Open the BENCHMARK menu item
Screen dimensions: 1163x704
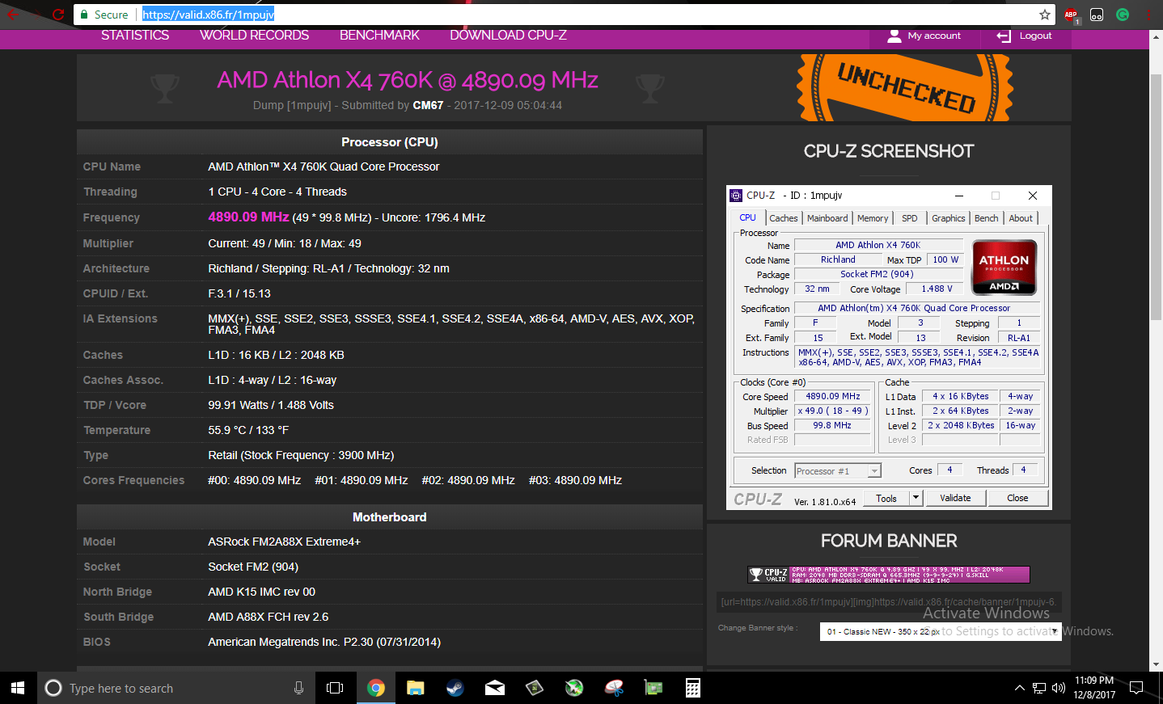(379, 36)
